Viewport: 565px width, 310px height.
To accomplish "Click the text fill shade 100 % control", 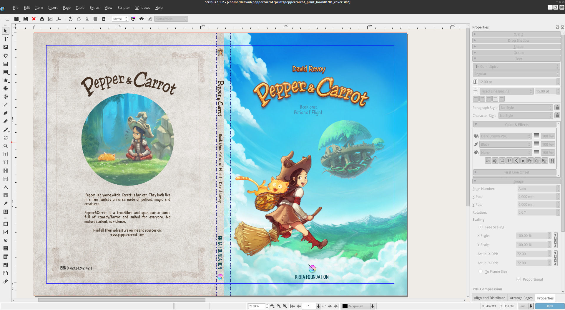I will [x=548, y=136].
